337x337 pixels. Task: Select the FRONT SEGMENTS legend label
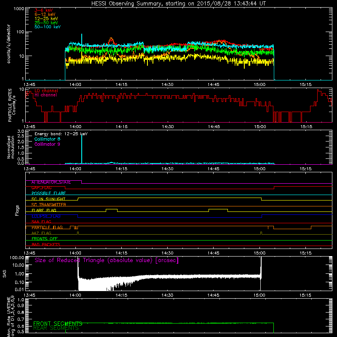(x=58, y=324)
